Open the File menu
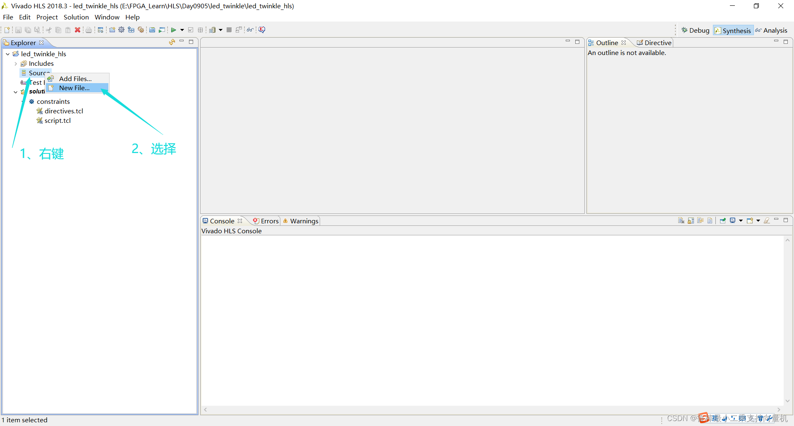The height and width of the screenshot is (426, 794). (8, 17)
